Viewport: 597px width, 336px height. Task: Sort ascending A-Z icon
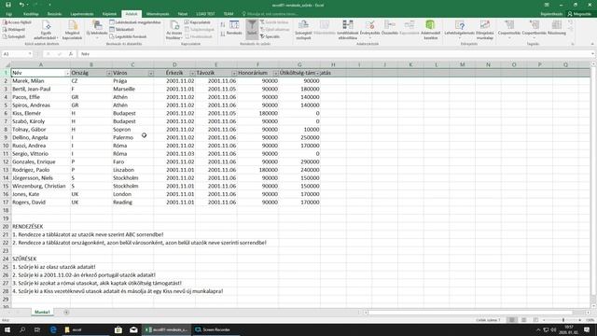click(x=223, y=25)
